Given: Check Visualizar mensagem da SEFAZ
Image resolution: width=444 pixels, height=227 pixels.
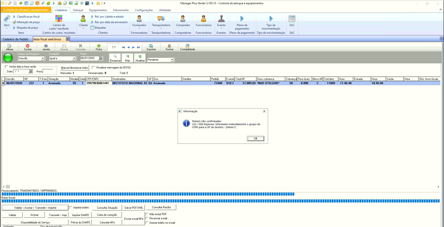Looking at the screenshot, I should pos(93,68).
